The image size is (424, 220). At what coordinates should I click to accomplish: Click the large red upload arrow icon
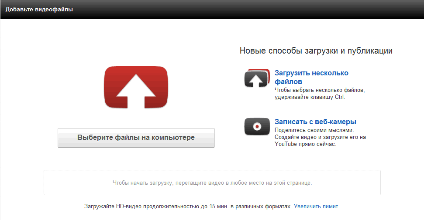pos(136,87)
